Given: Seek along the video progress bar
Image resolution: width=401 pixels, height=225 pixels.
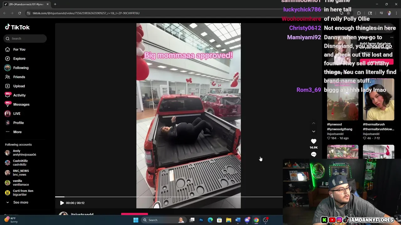Looking at the screenshot, I should (169, 197).
